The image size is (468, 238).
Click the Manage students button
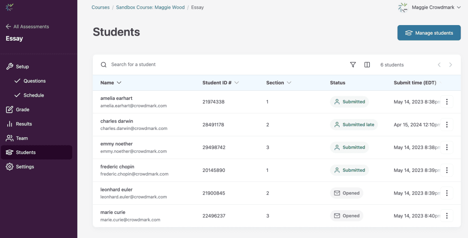click(429, 33)
